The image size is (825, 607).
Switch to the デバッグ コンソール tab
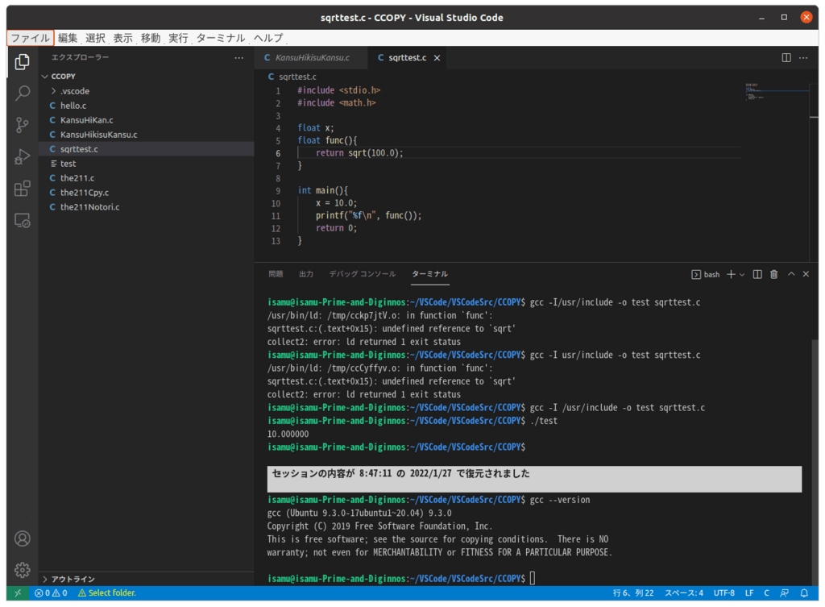(x=363, y=274)
